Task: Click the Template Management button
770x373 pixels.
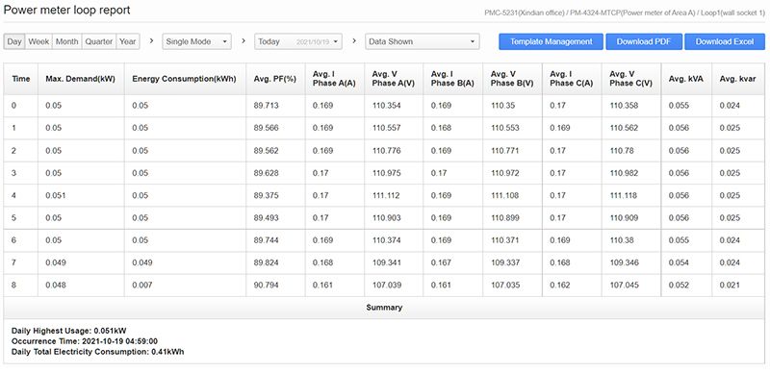Action: pos(551,41)
